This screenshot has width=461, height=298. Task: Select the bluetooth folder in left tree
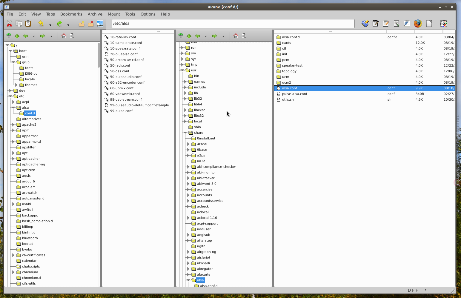[x=30, y=238]
